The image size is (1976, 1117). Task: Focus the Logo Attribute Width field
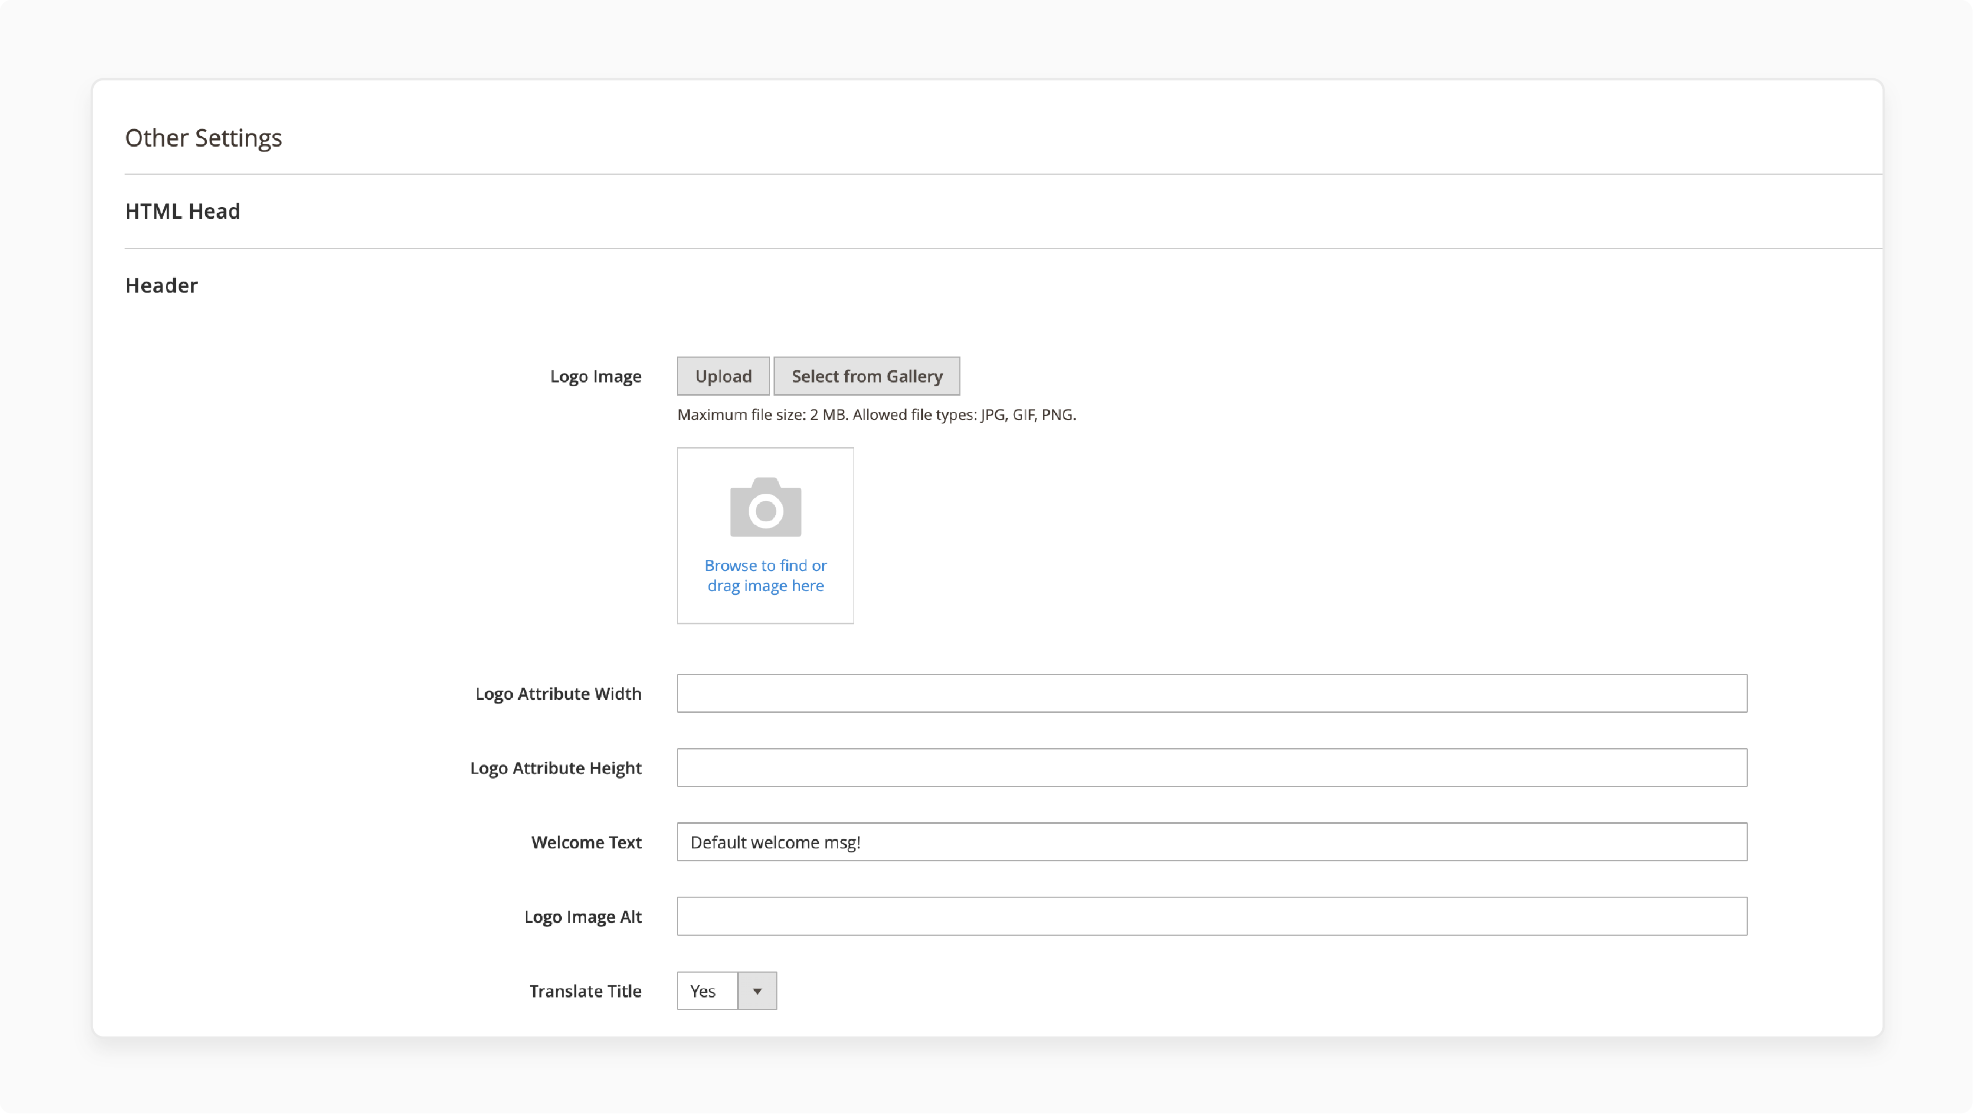click(x=1212, y=694)
